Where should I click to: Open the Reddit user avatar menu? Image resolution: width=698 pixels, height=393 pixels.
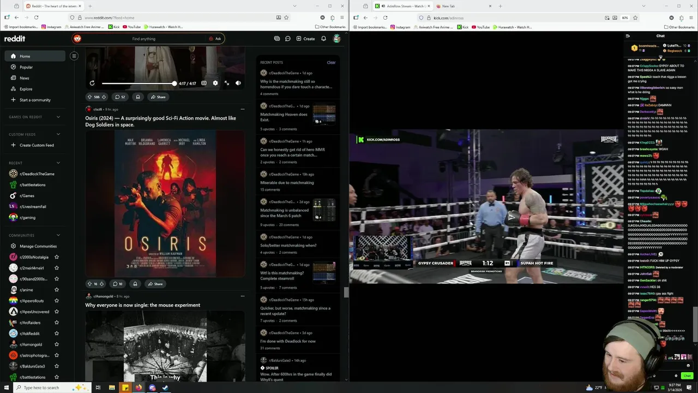pyautogui.click(x=337, y=39)
